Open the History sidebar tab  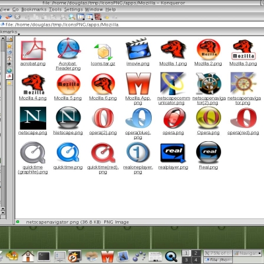9,52
